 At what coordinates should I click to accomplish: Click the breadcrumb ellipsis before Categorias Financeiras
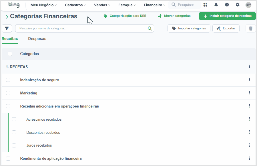3,17
